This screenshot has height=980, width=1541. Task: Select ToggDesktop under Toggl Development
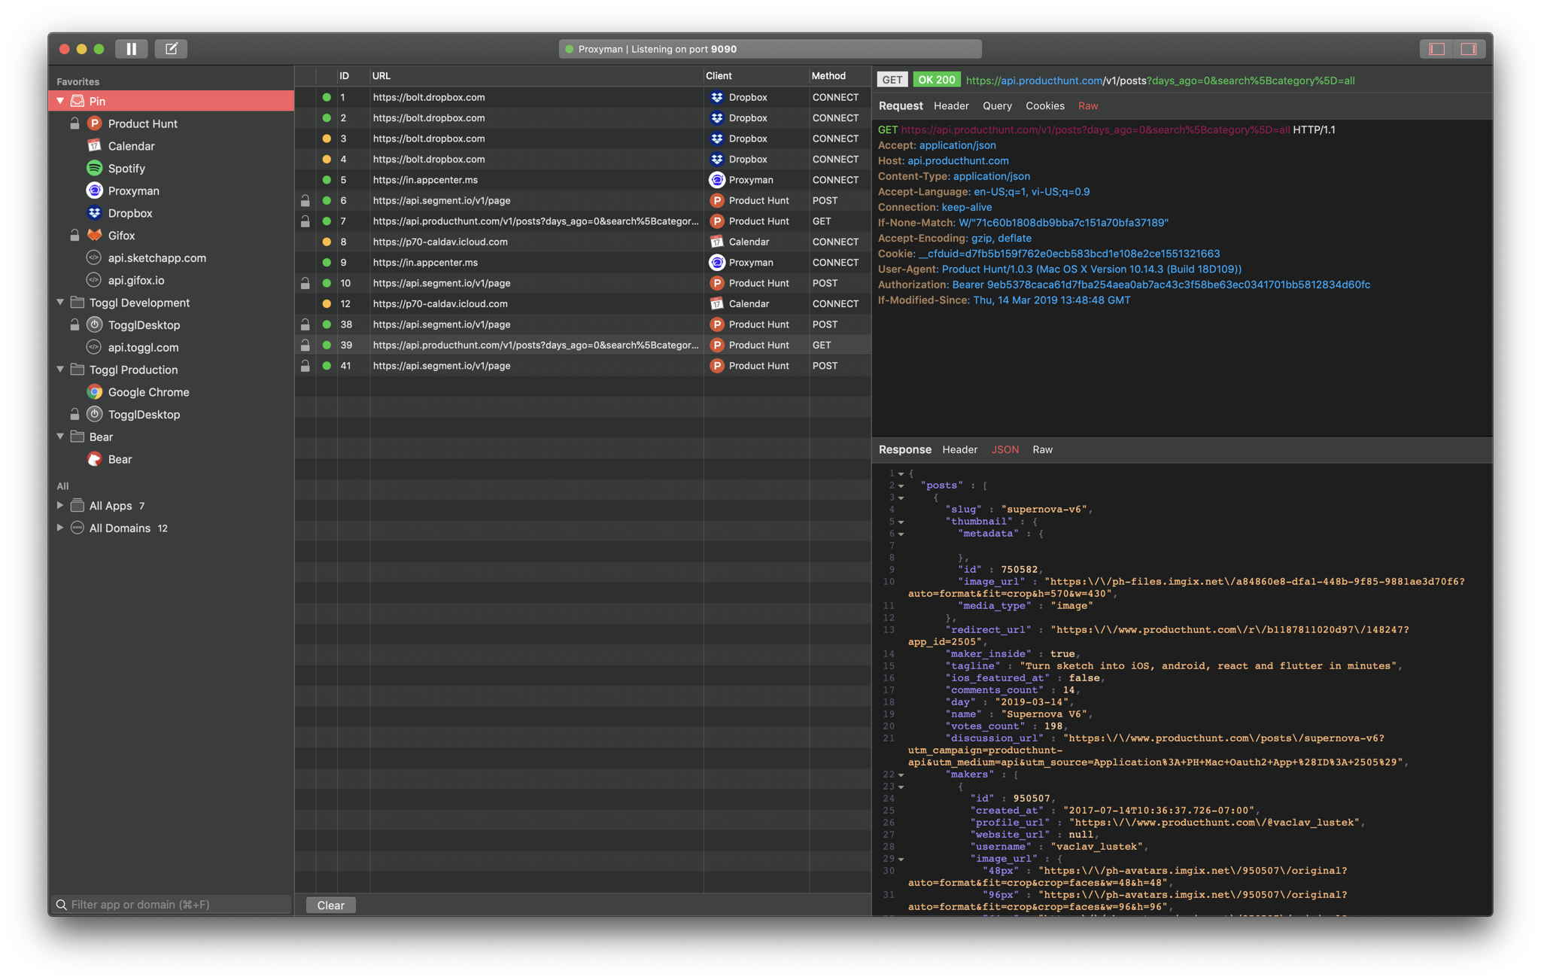tap(144, 325)
